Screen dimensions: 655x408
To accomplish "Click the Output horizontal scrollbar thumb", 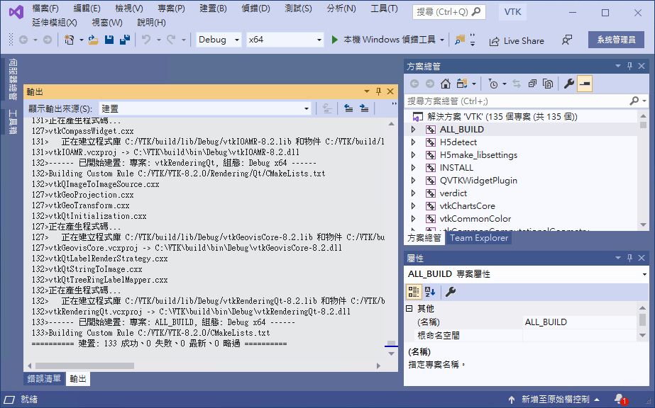I will pyautogui.click(x=84, y=365).
